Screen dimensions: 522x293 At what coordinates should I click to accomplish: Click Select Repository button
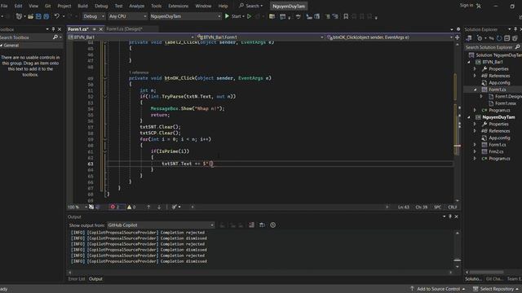[496, 289]
